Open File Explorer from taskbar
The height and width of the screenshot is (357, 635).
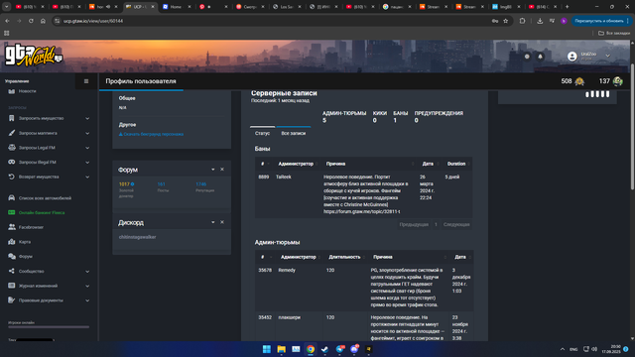coord(282,349)
